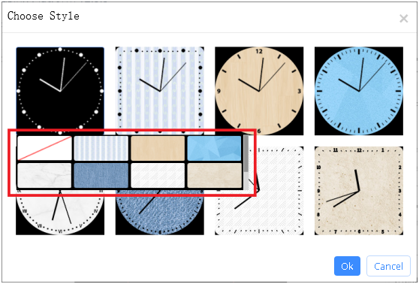Image resolution: width=419 pixels, height=284 pixels.
Task: Select the beige parchment texture swatch
Action: click(x=214, y=175)
